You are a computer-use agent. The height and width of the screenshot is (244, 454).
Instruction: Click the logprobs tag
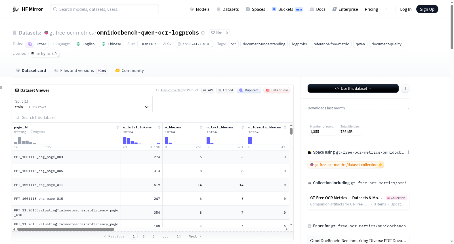click(x=299, y=44)
